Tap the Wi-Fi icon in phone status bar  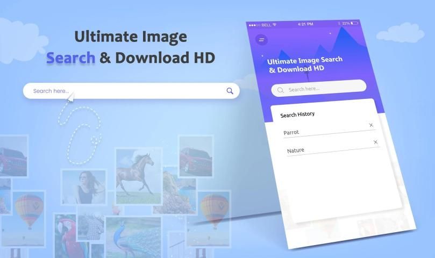point(274,25)
